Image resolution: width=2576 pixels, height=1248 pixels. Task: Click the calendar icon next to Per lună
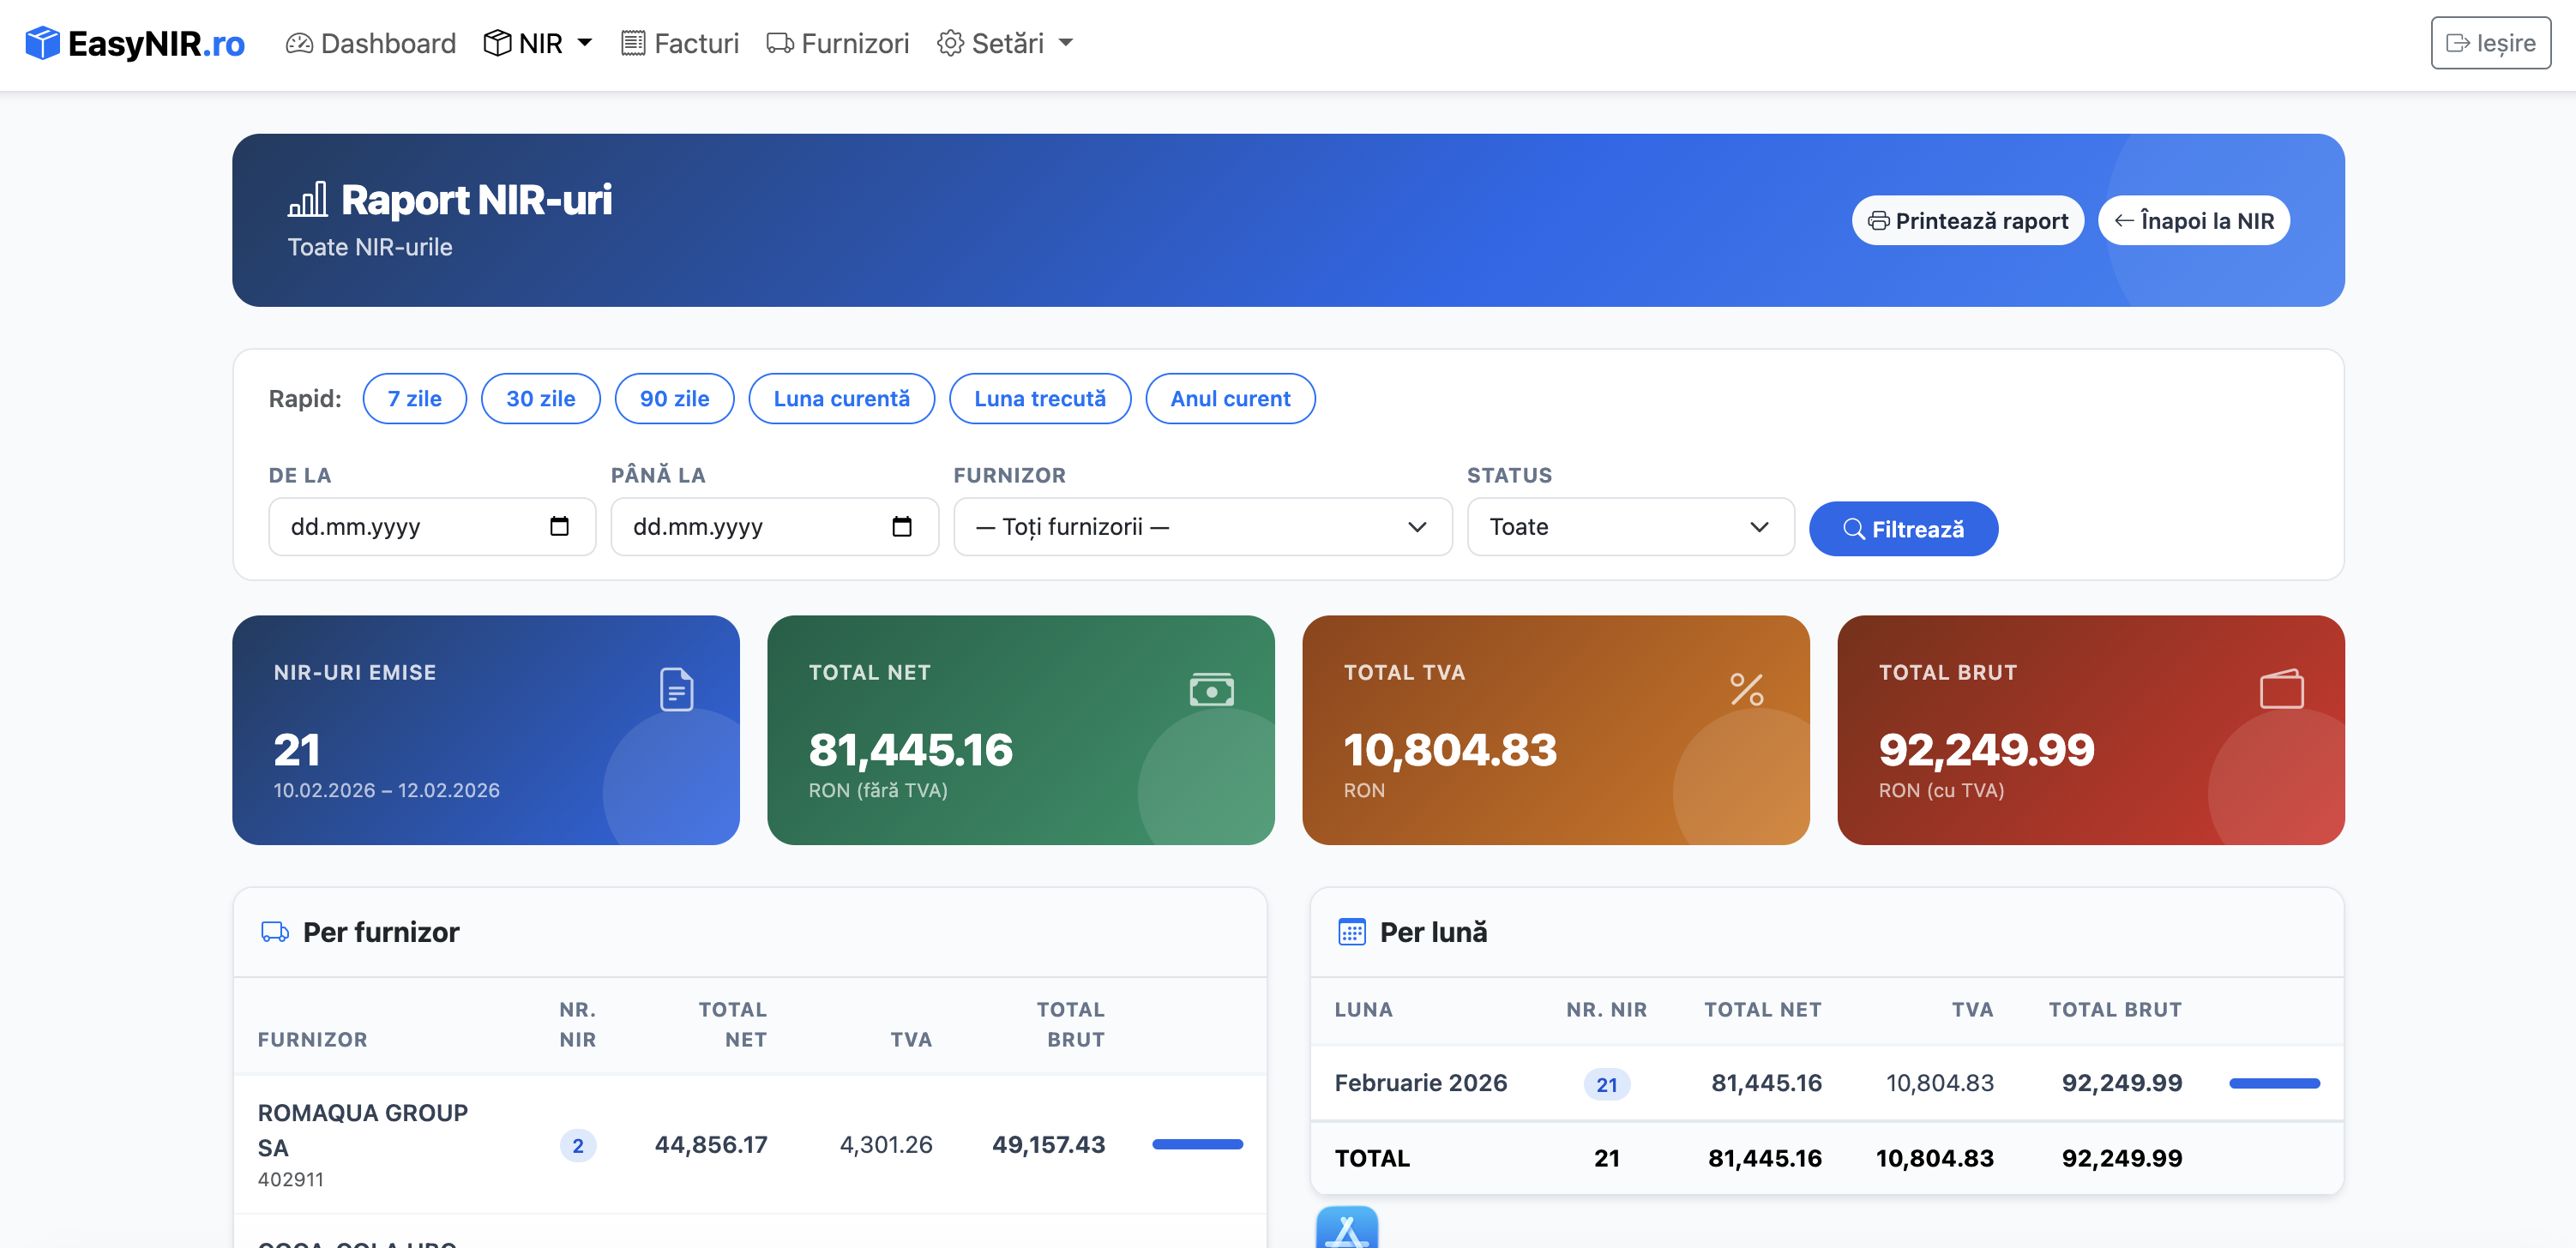[x=1352, y=933]
